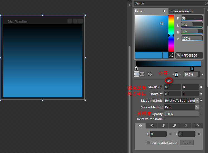Collapse advanced gradient properties chevron

[x=169, y=81]
